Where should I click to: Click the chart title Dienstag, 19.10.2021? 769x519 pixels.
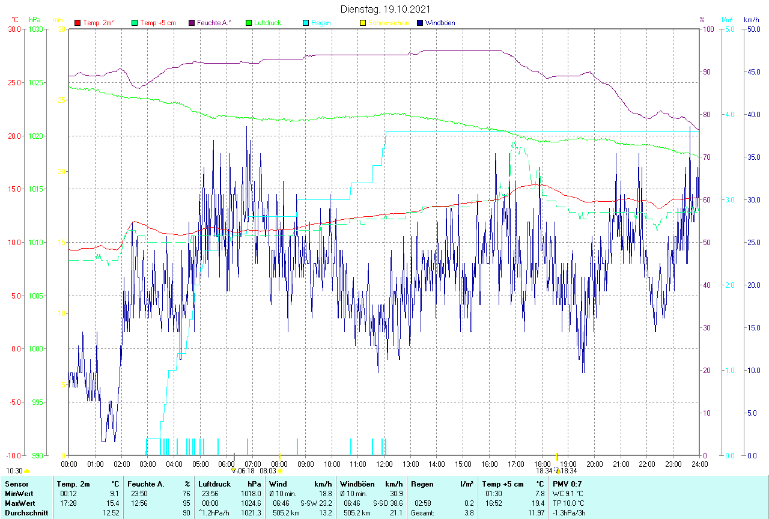[x=384, y=9]
